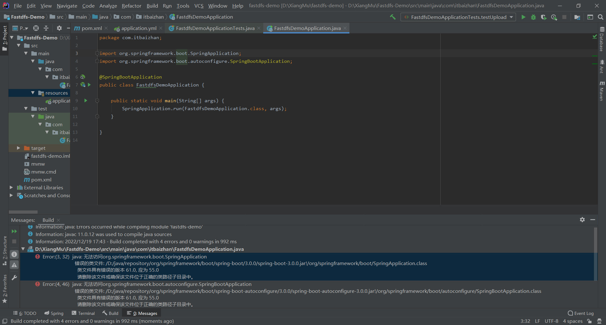
Task: Select mvnw.cmd in project tree
Action: click(x=44, y=172)
